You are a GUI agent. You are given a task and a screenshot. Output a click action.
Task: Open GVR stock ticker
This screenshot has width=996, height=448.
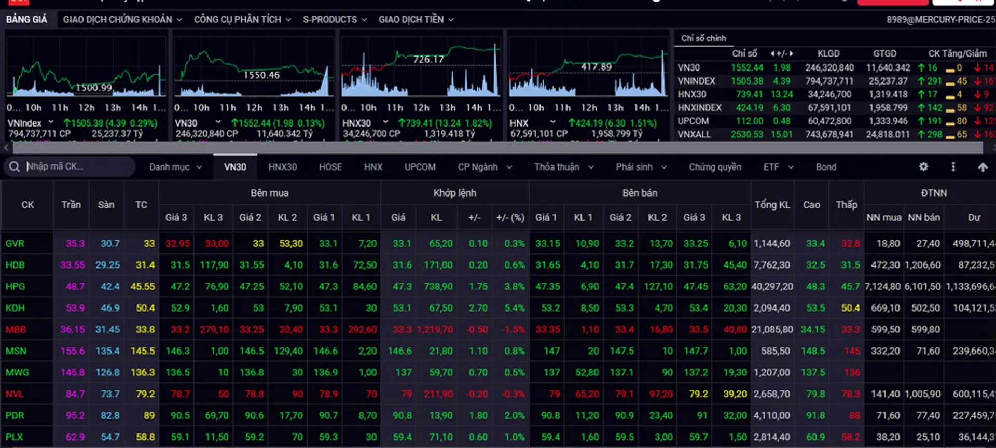[x=15, y=243]
